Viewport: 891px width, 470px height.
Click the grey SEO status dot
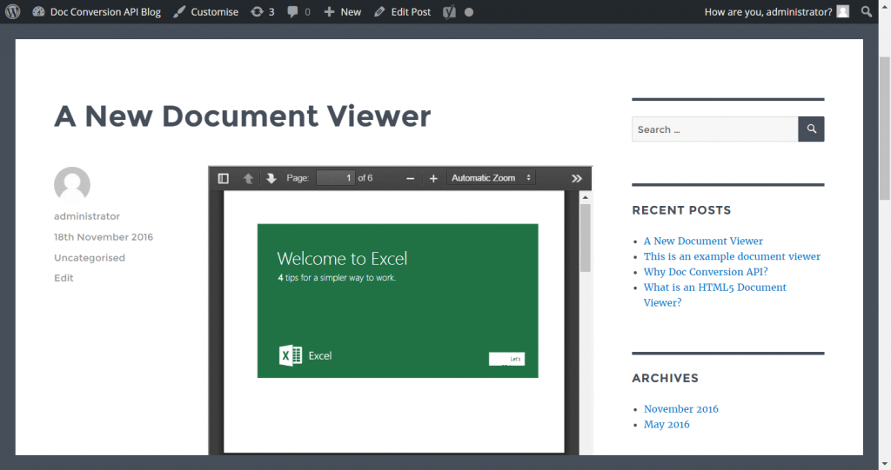(469, 12)
